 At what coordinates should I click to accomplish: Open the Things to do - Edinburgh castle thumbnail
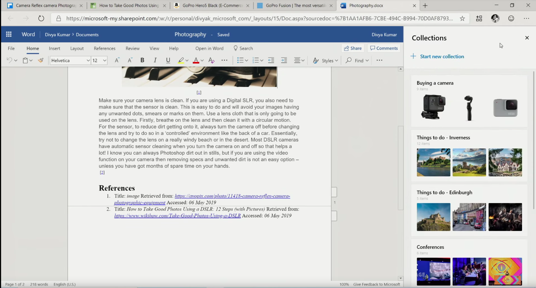point(433,217)
